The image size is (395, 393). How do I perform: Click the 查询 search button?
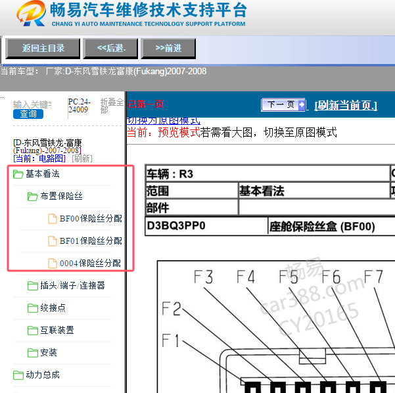point(28,114)
